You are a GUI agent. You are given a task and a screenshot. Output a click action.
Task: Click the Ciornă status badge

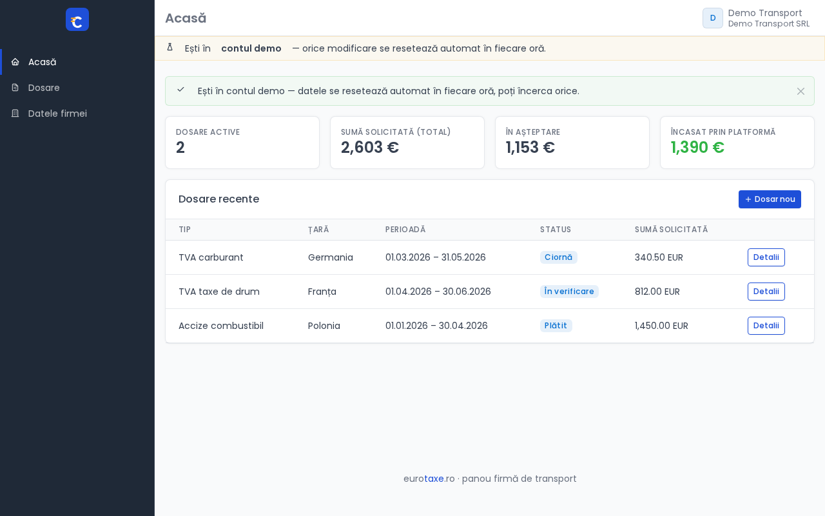[x=558, y=257]
